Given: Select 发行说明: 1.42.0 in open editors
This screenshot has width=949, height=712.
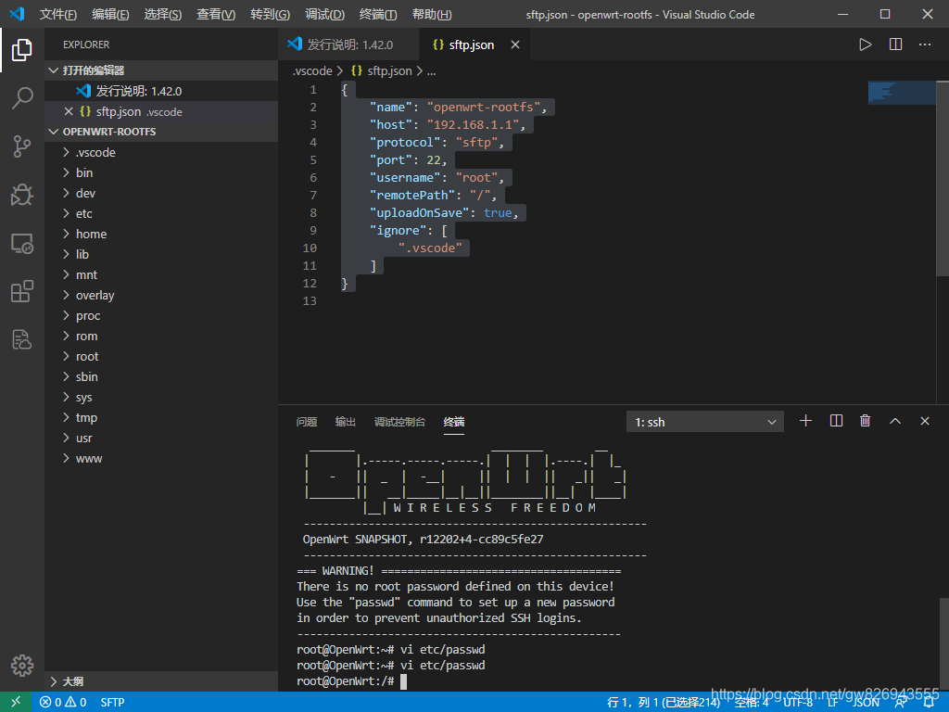Looking at the screenshot, I should [161, 91].
